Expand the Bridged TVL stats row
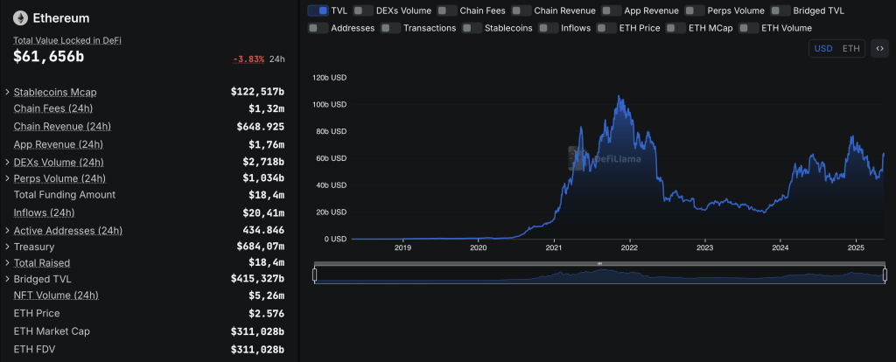 tap(7, 279)
